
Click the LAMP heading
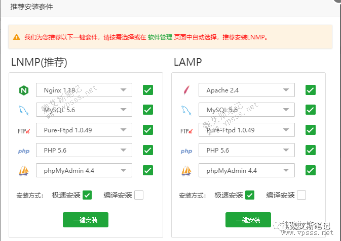(187, 62)
